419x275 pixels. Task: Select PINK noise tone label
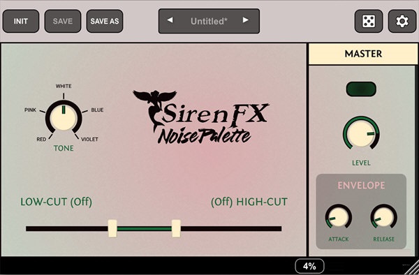click(x=30, y=110)
